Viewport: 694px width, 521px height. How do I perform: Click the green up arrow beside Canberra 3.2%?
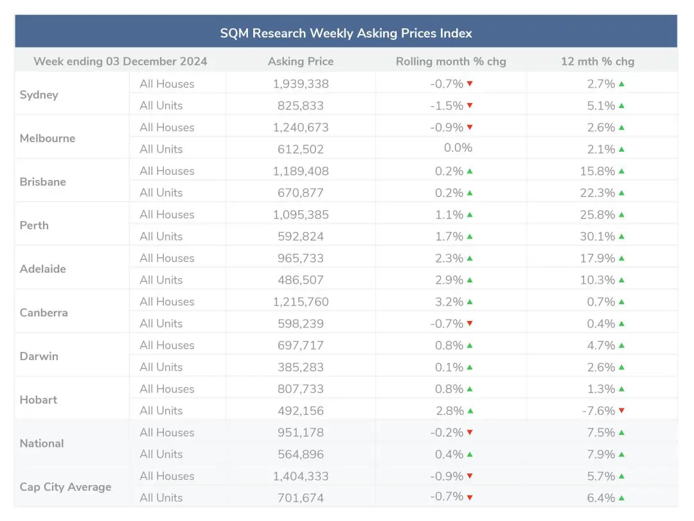click(470, 302)
